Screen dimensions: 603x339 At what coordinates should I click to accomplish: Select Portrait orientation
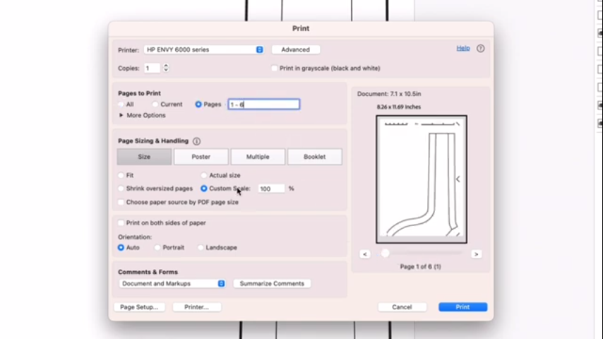pyautogui.click(x=157, y=247)
